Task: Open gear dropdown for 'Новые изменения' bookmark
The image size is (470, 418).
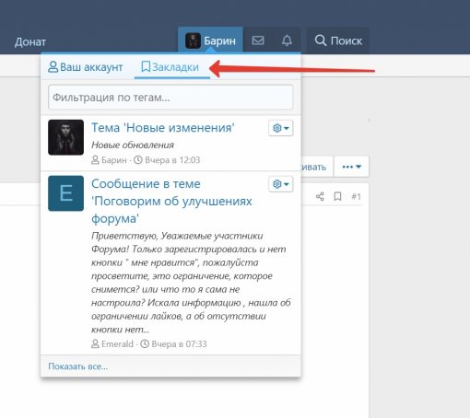Action: tap(281, 128)
